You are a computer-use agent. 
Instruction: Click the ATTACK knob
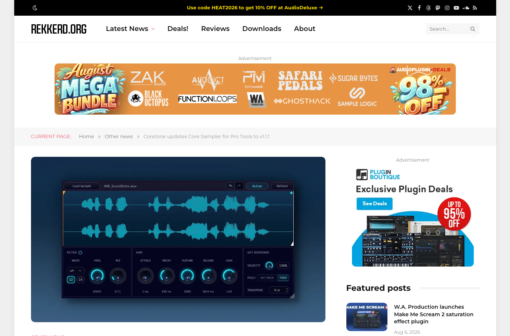[x=145, y=276]
